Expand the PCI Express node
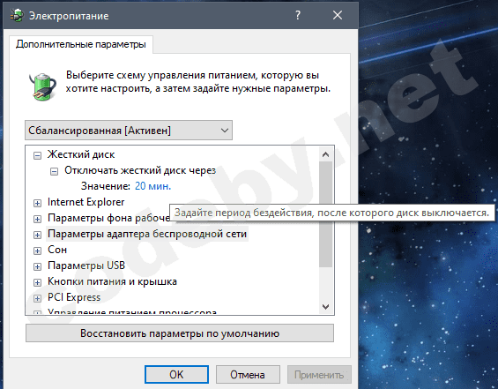Viewport: 498px width, 389px height. pyautogui.click(x=37, y=298)
